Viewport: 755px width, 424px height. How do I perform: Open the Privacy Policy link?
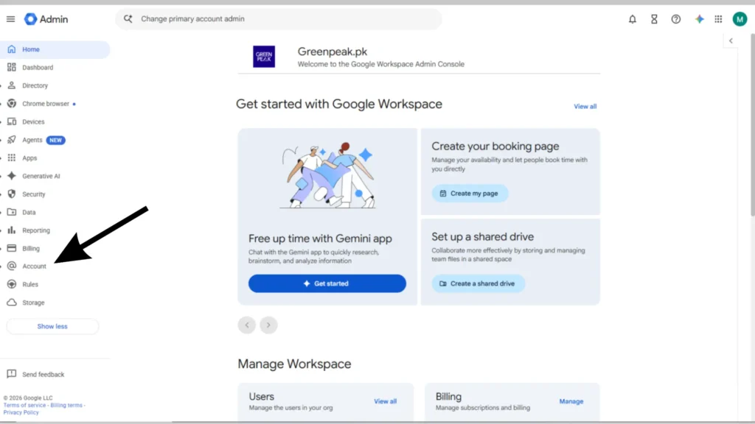[x=21, y=412]
